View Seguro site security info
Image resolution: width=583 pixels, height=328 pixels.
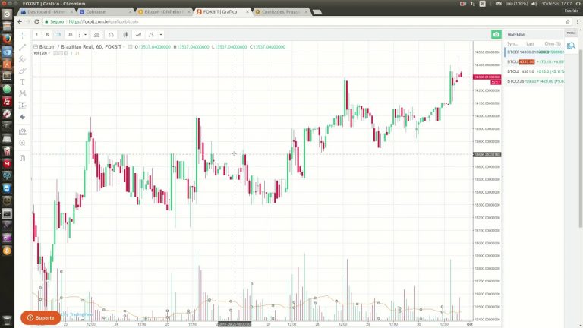[x=55, y=21]
